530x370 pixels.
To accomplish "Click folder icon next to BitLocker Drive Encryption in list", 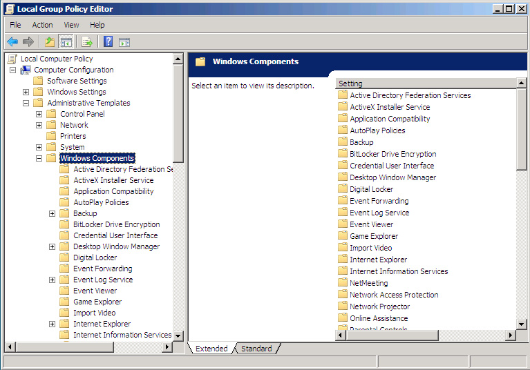I will click(343, 154).
